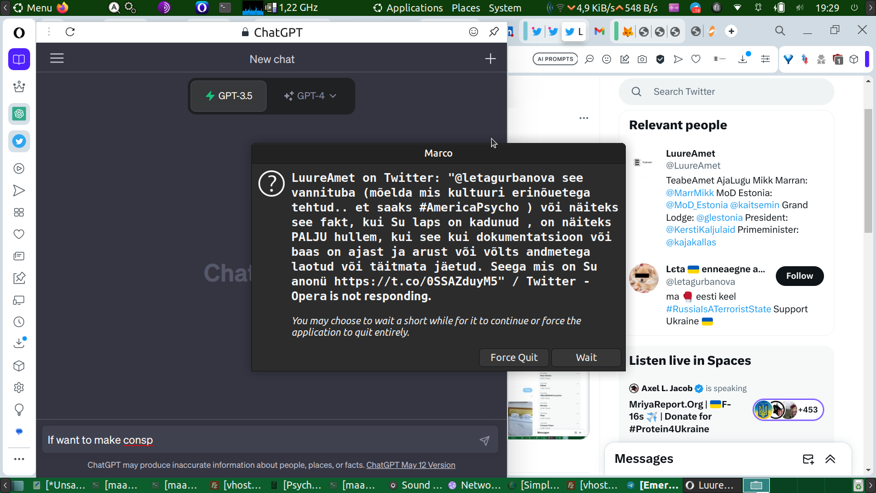Open Twitter from Opera sidebar
The width and height of the screenshot is (876, 493).
[x=19, y=141]
